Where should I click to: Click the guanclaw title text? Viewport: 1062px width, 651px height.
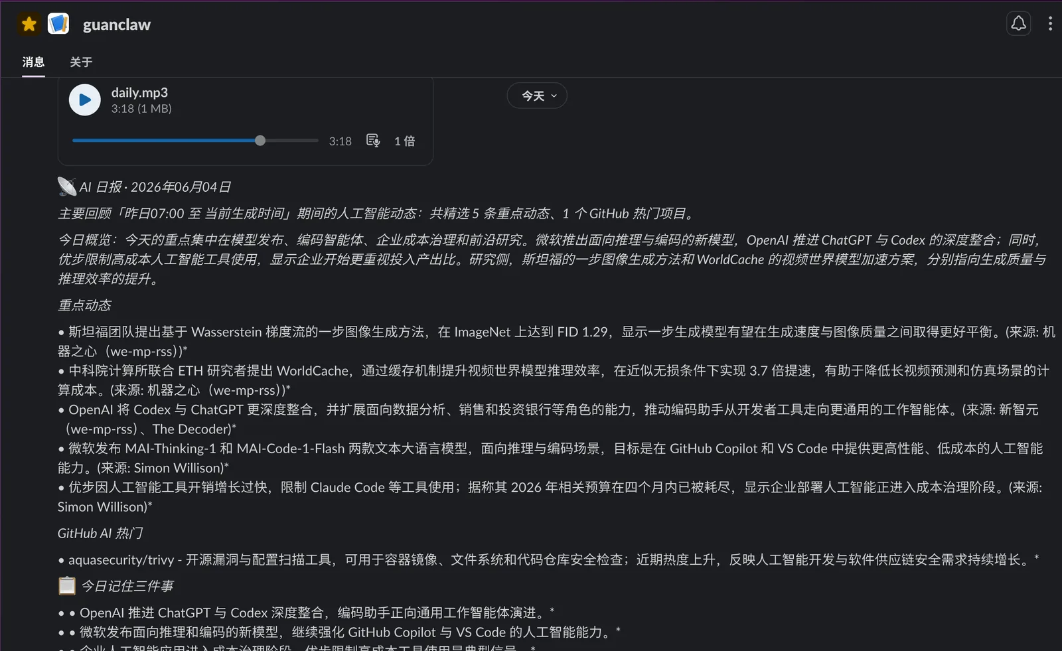pyautogui.click(x=117, y=25)
